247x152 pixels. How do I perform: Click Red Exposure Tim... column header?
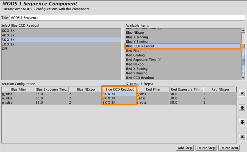point(187,89)
